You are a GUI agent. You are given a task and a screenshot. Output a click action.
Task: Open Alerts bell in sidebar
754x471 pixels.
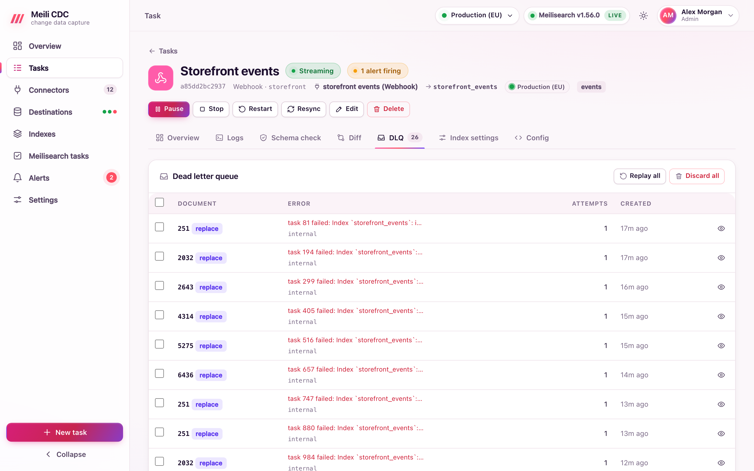tap(64, 178)
